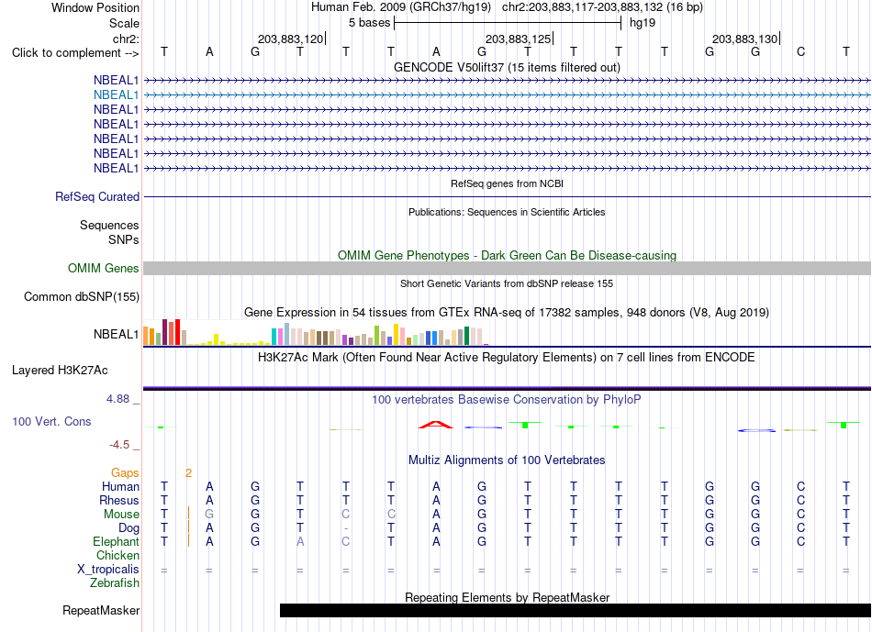
Task: Click the '100 Vert. Cons' track label
Action: (51, 421)
